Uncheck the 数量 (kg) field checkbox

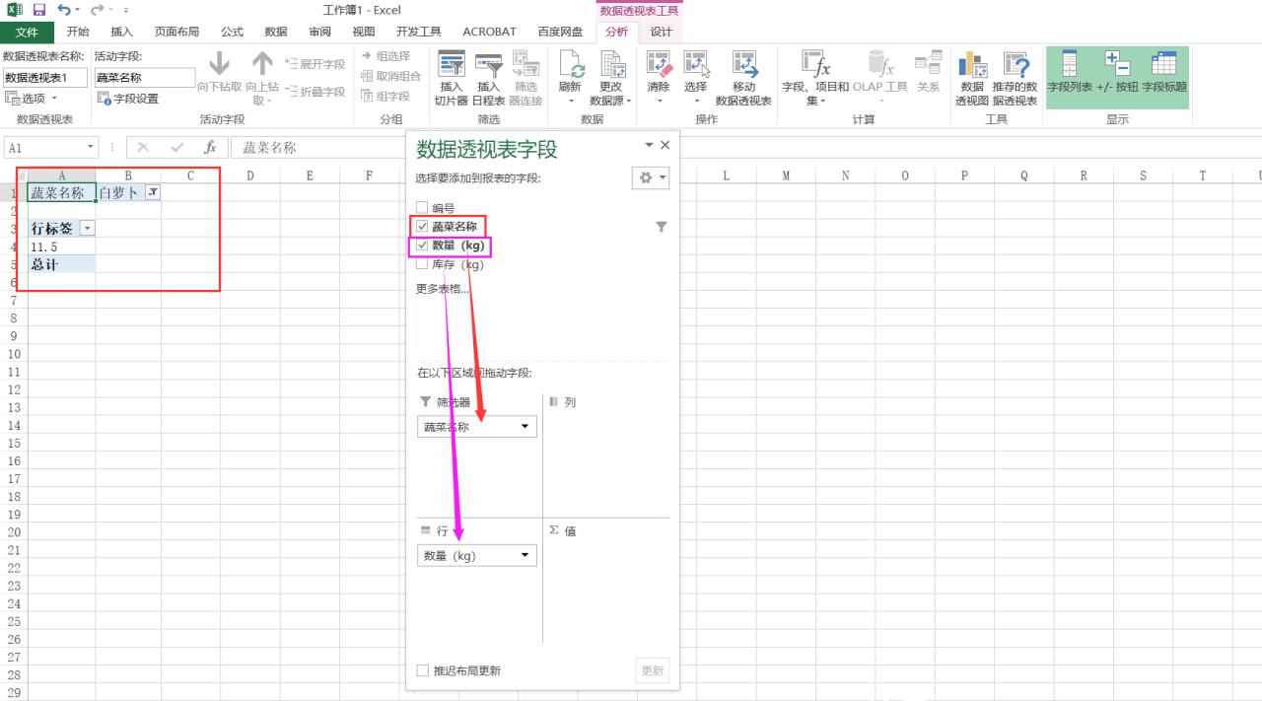pos(422,245)
